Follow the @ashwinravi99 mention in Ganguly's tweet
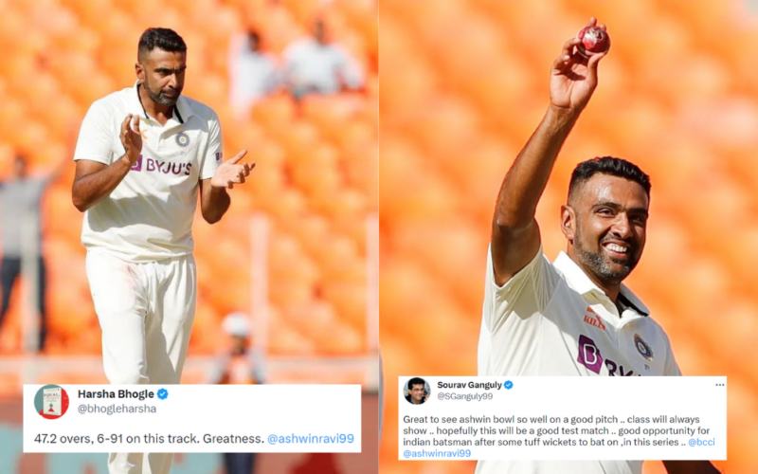Viewport: 758px width, 474px height. (x=437, y=453)
